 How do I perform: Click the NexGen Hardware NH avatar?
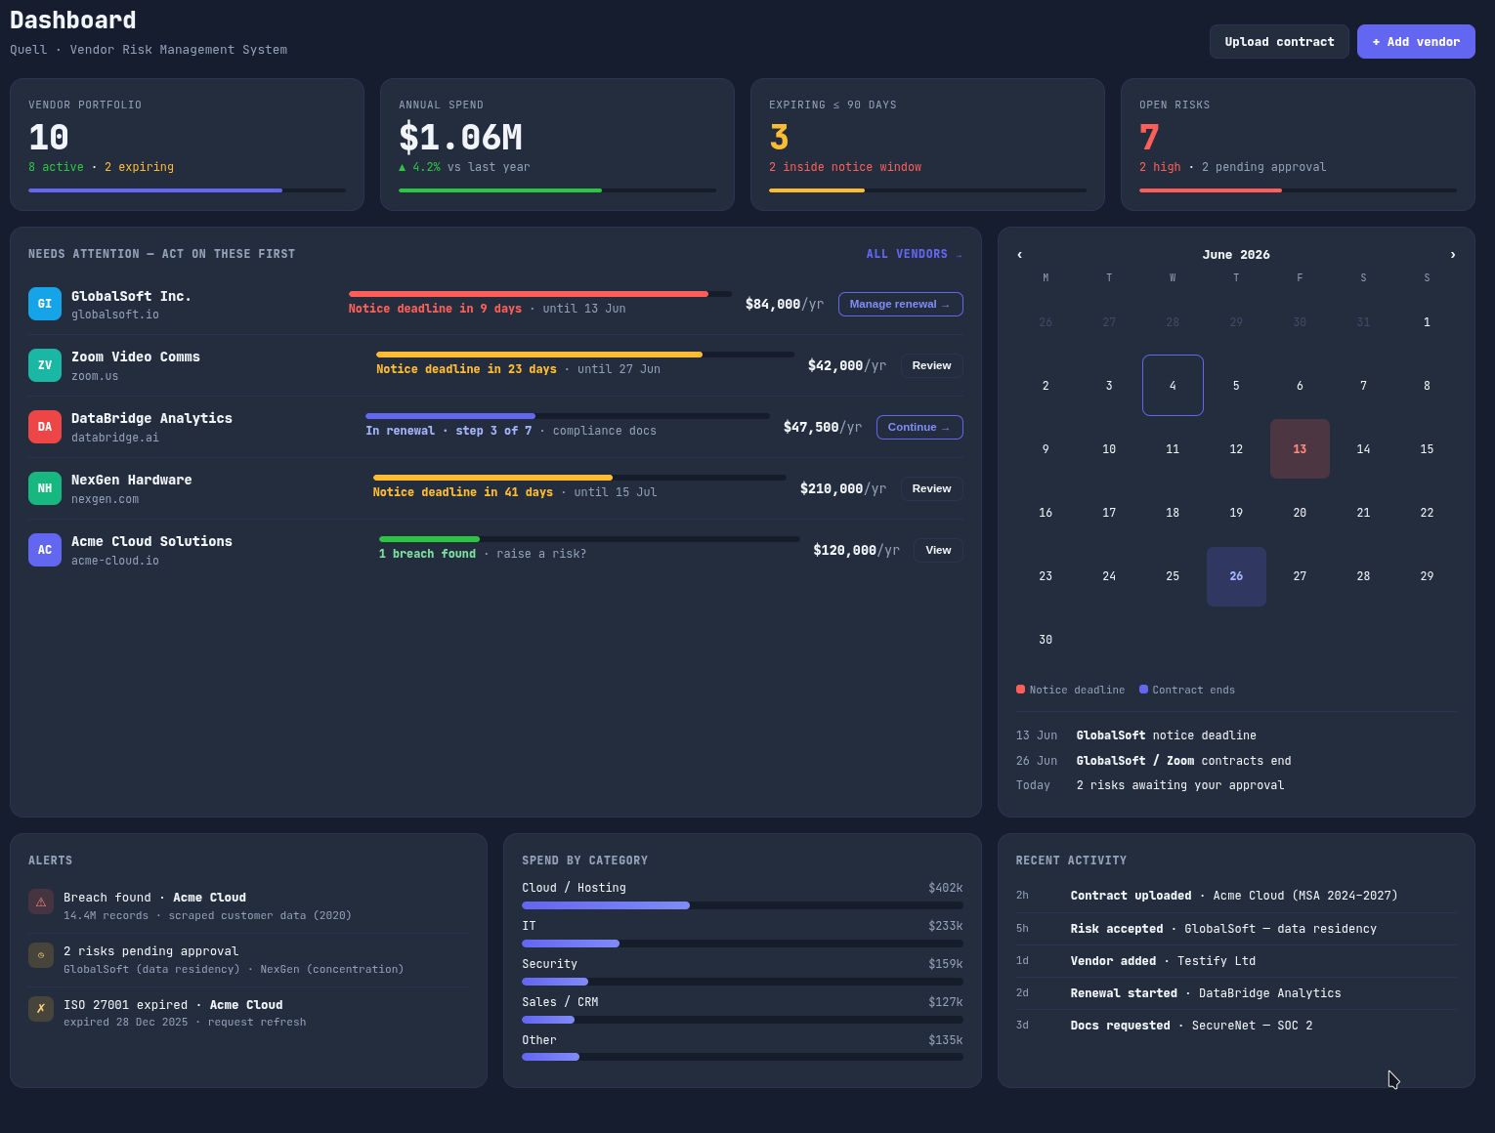click(x=45, y=488)
